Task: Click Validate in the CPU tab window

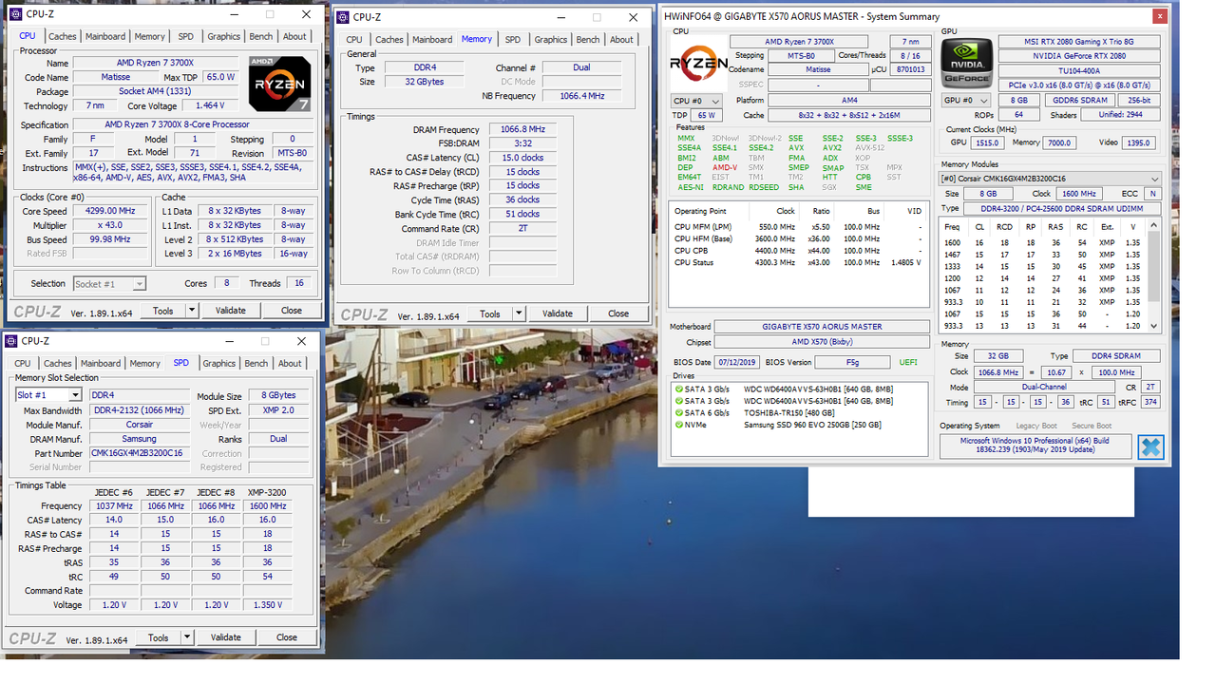Action: (x=231, y=311)
